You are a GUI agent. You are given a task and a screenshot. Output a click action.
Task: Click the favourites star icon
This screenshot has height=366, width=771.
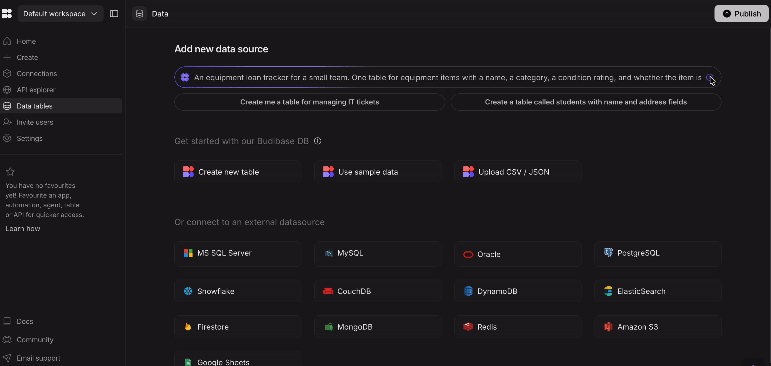tap(10, 171)
